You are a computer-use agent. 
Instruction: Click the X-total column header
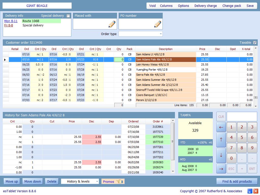[x=246, y=49]
